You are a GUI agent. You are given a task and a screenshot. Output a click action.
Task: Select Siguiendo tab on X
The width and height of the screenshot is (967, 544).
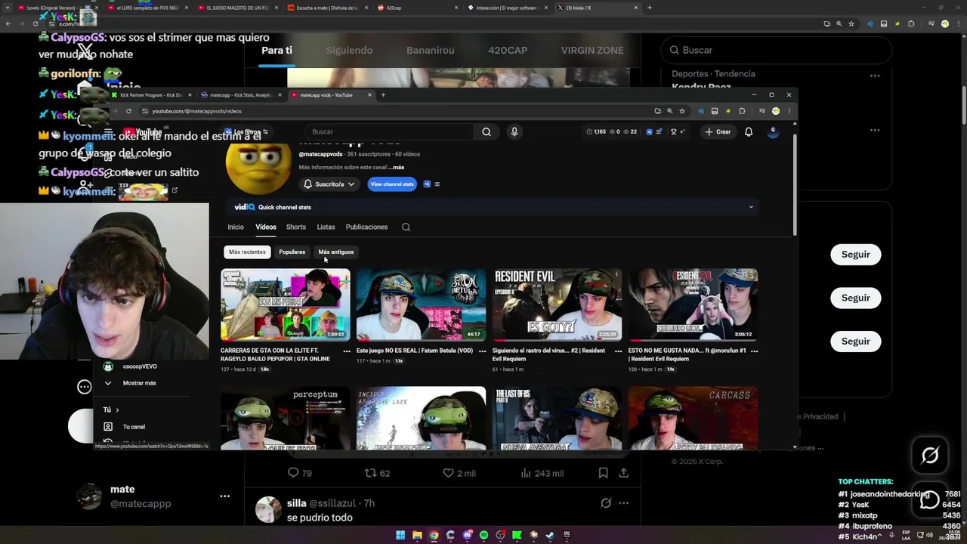click(349, 50)
